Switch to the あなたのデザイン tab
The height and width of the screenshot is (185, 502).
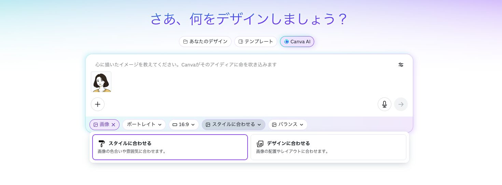pyautogui.click(x=205, y=42)
